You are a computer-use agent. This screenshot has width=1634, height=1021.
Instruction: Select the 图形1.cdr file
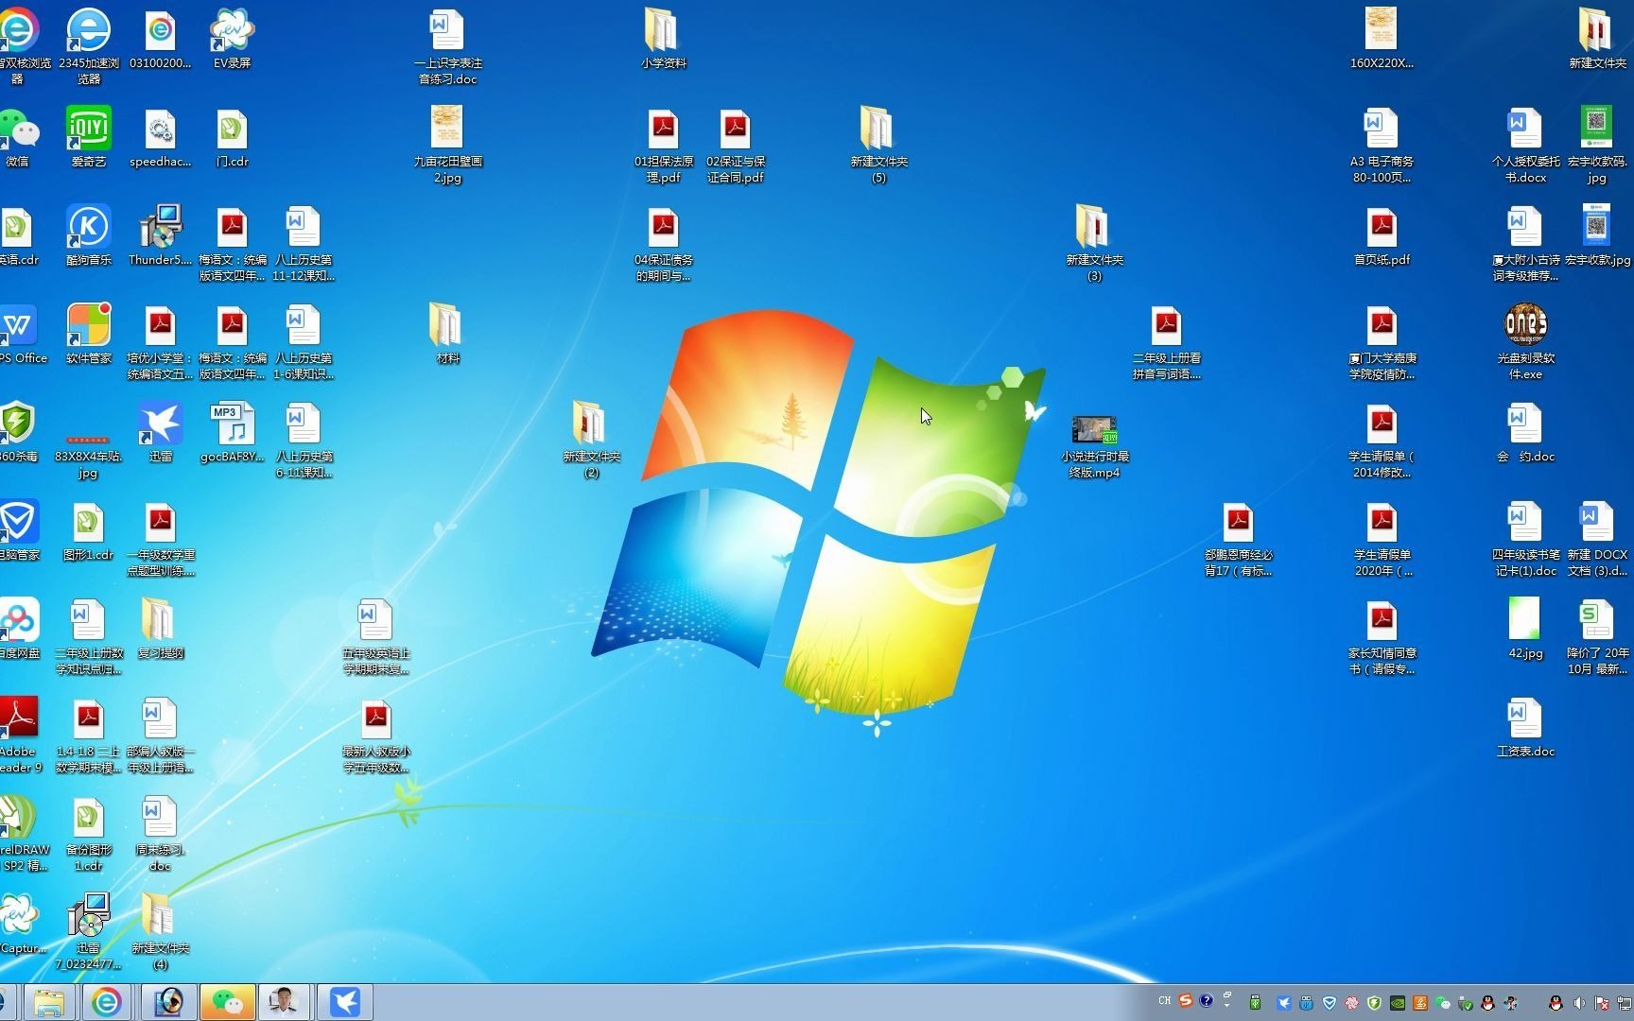[x=88, y=530]
